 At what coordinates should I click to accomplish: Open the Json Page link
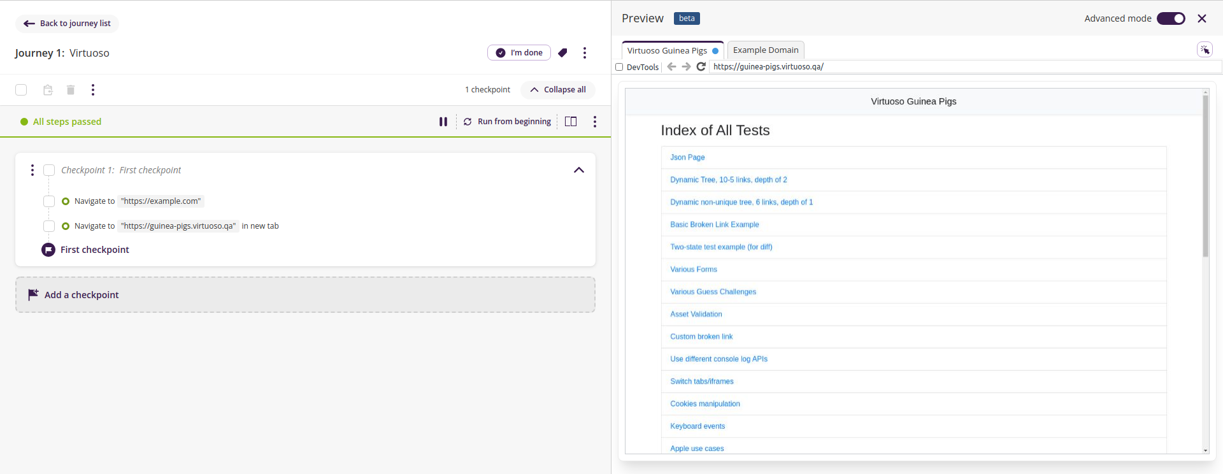click(687, 157)
